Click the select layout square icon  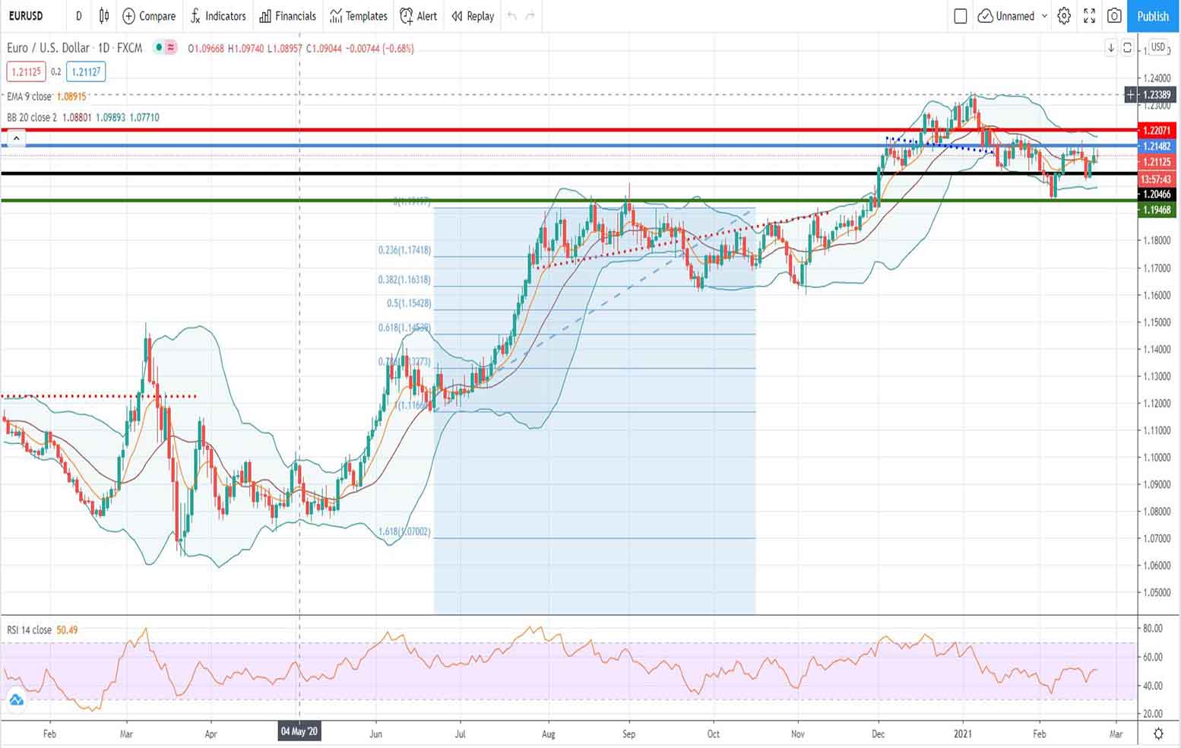(961, 16)
